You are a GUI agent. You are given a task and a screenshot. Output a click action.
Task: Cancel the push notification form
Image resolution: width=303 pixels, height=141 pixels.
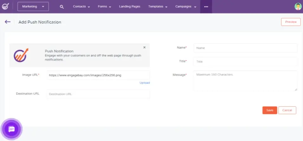[287, 110]
